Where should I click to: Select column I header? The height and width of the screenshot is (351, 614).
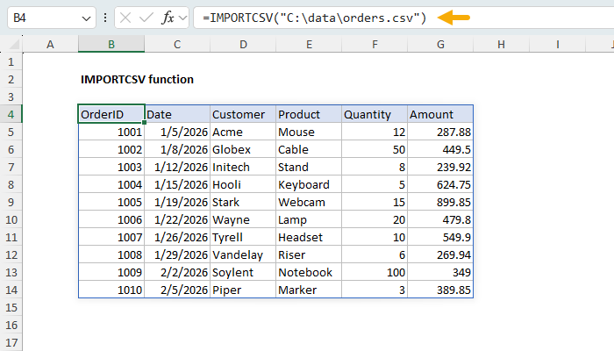pos(558,44)
